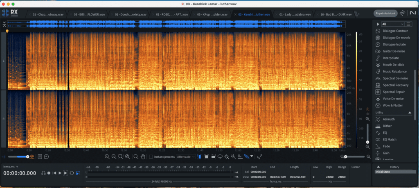Open the Spectral Recovery module
Viewport: 419px width, 188px height.
392,85
